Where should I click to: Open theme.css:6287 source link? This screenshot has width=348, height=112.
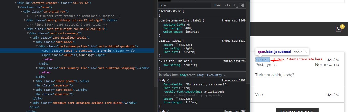point(233,41)
